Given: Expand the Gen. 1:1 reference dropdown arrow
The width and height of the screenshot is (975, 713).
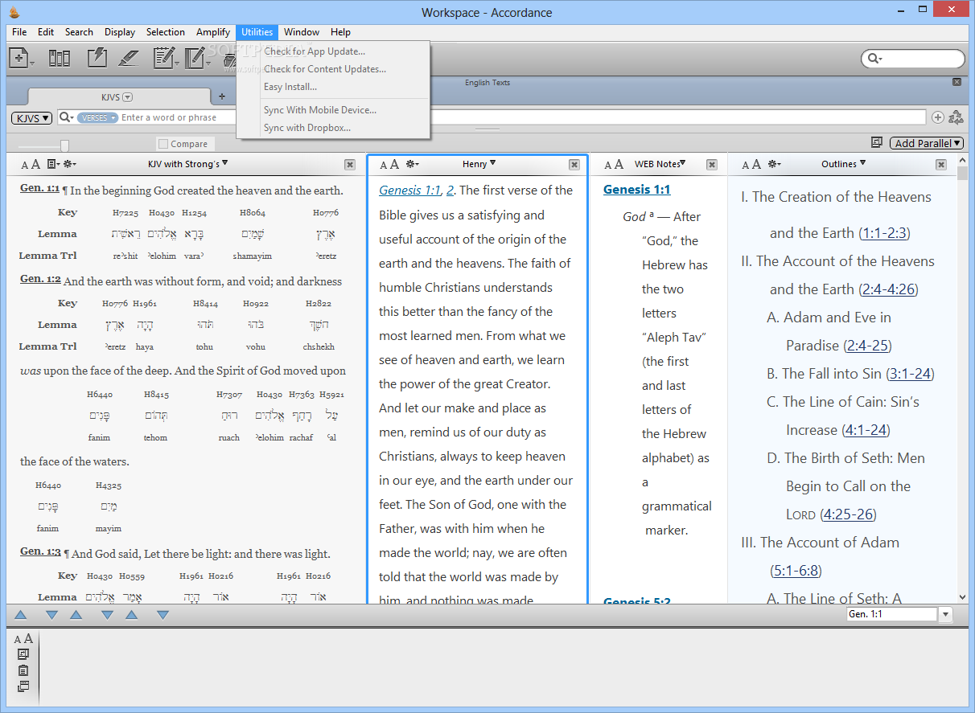Looking at the screenshot, I should (946, 614).
